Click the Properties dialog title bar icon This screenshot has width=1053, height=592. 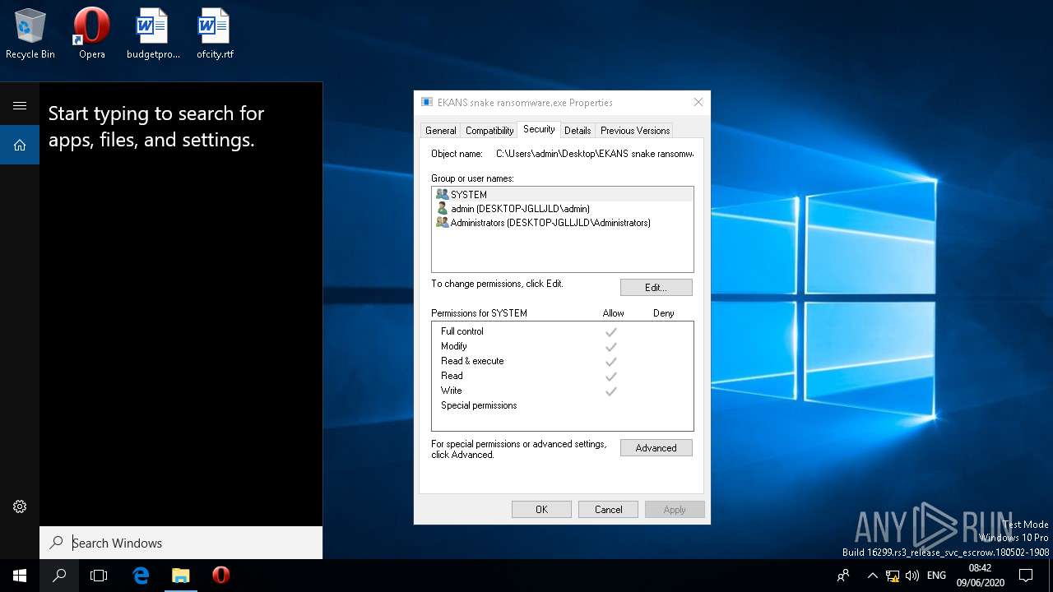click(426, 103)
